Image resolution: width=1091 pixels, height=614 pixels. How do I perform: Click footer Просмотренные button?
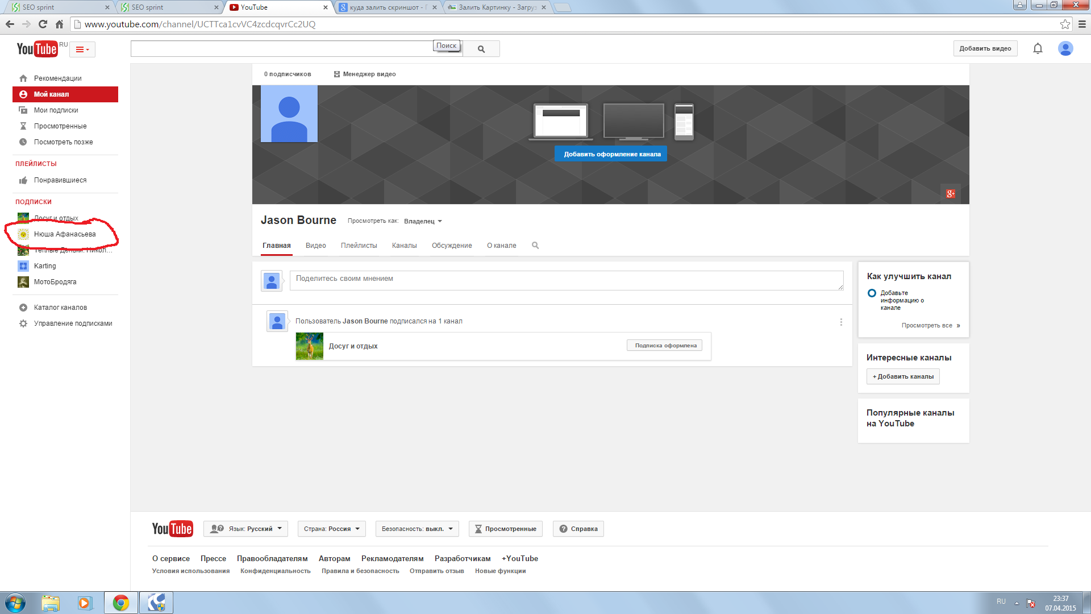[x=506, y=529]
